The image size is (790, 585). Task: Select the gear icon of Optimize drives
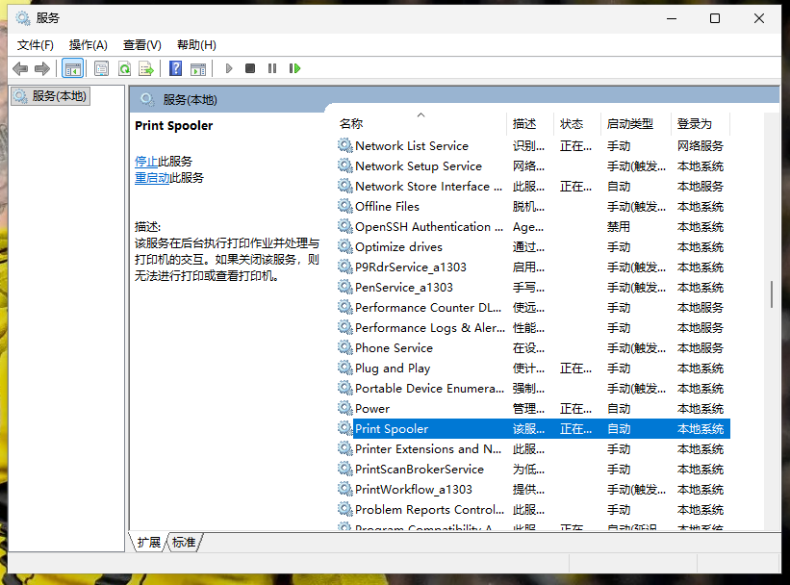tap(345, 247)
